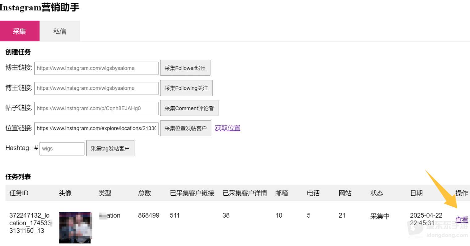Click the 博主链接 input beside 采集Following关注

pos(96,88)
